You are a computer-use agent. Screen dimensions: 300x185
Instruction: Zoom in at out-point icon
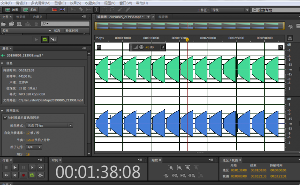point(183,176)
